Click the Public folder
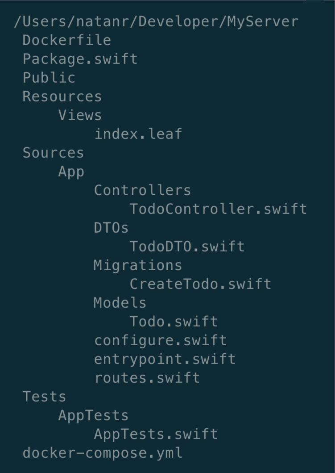The height and width of the screenshot is (473, 335). point(49,78)
